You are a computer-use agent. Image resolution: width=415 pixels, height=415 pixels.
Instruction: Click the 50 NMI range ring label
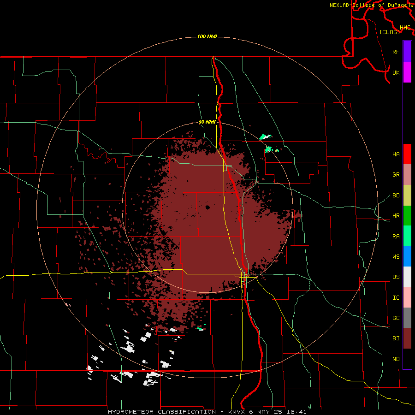tap(207, 122)
